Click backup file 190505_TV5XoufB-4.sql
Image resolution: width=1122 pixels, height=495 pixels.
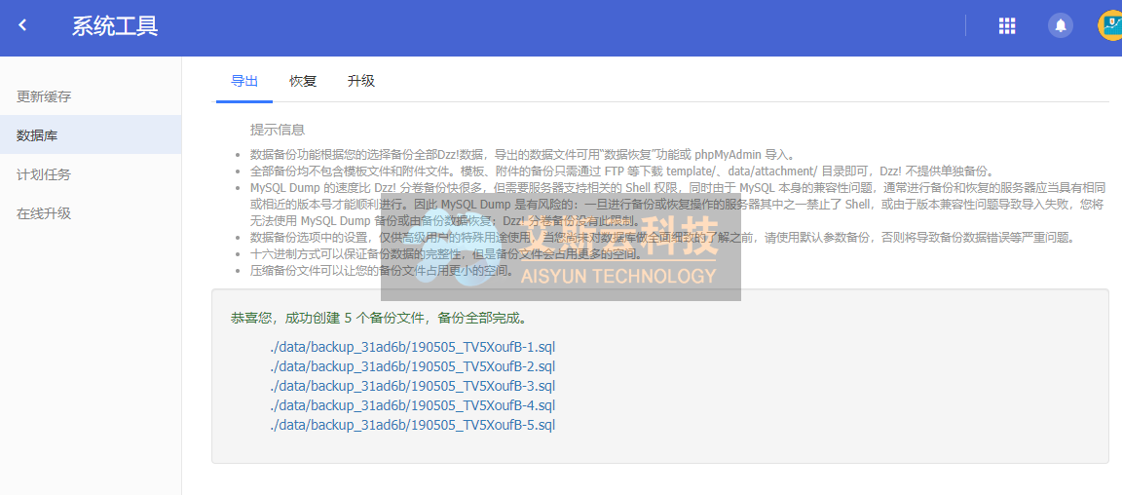[413, 405]
